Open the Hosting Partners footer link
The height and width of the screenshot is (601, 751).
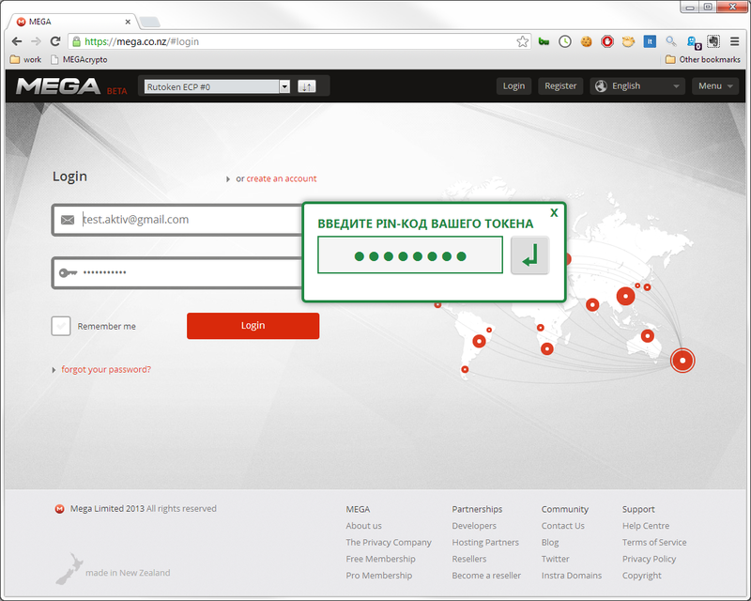click(x=485, y=543)
